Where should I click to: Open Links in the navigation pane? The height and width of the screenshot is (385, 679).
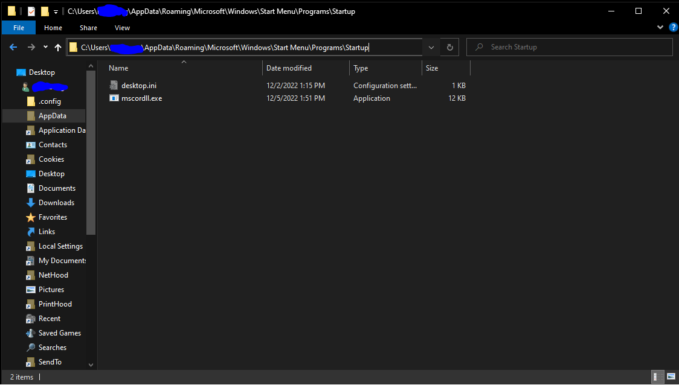tap(47, 232)
